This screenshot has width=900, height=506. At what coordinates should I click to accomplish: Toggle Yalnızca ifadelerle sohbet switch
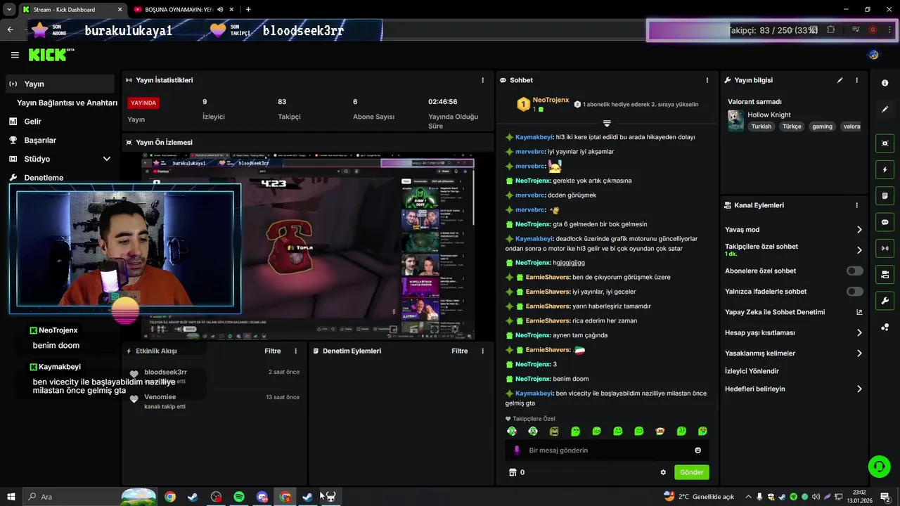[x=855, y=291]
